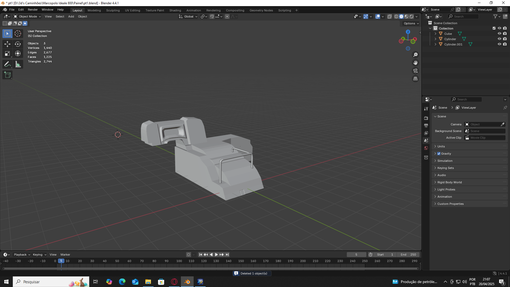Viewport: 510px width, 287px height.
Task: Select the Scale tool icon
Action: [x=7, y=54]
